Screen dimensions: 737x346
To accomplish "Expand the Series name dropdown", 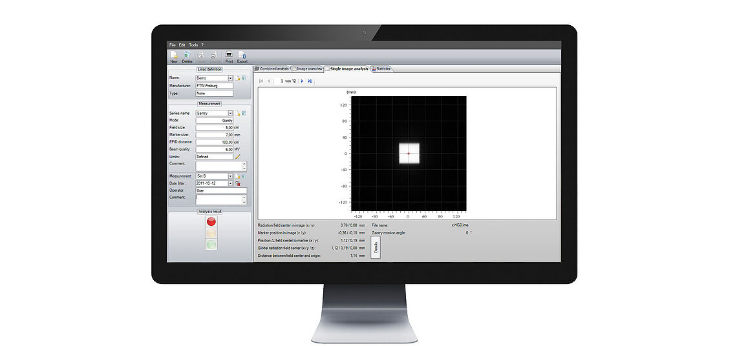I will click(x=231, y=113).
